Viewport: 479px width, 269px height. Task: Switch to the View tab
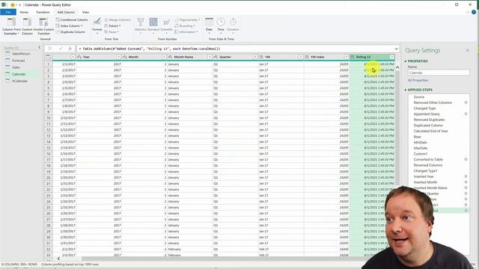point(85,12)
